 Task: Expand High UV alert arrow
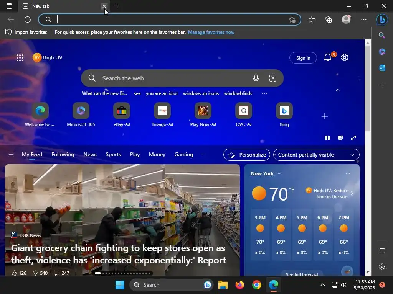pyautogui.click(x=352, y=193)
